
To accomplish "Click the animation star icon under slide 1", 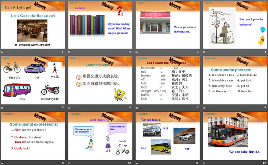I will (x=2, y=51).
